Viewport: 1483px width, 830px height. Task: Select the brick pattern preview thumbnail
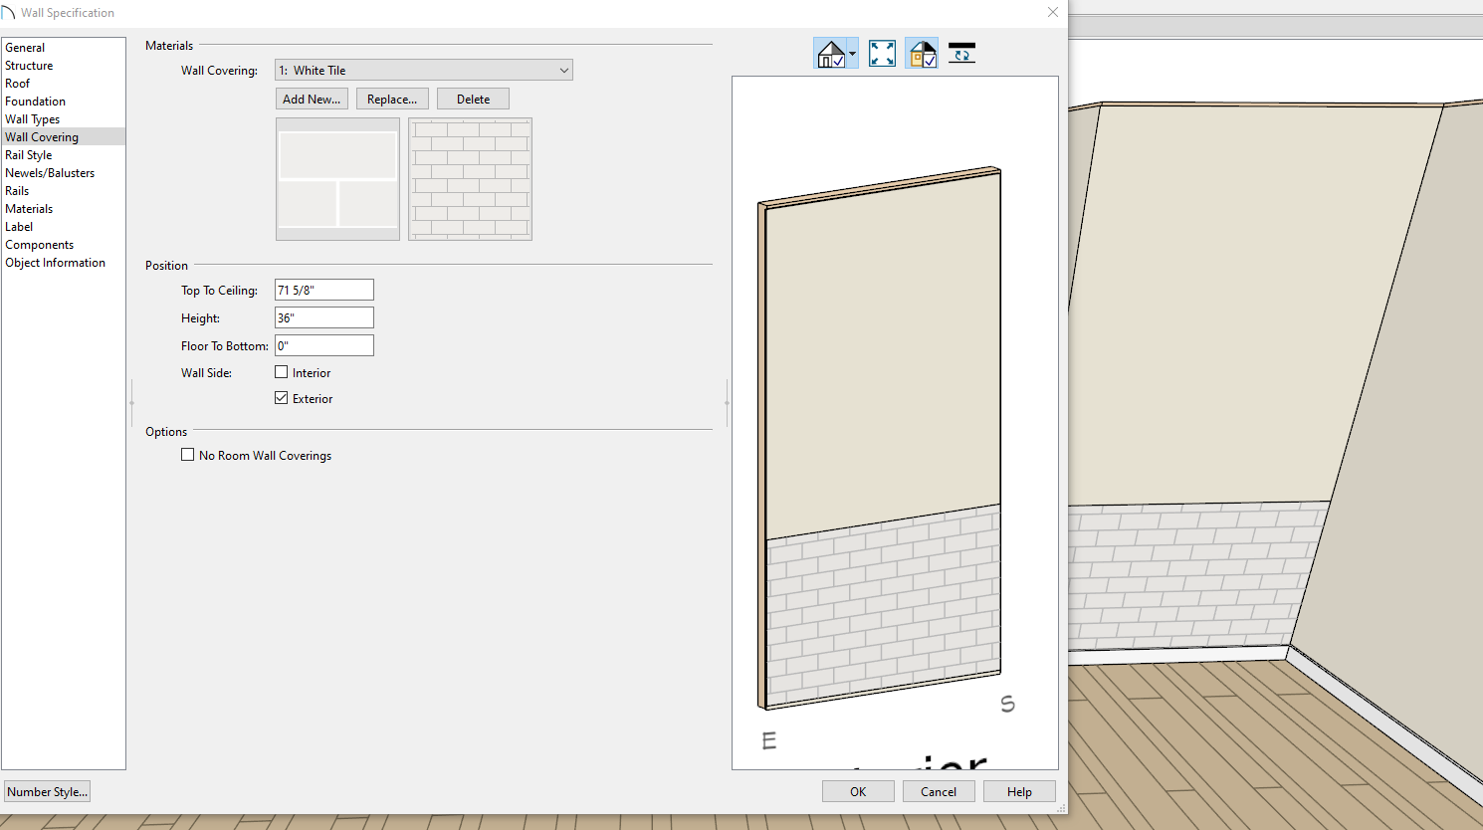coord(470,179)
